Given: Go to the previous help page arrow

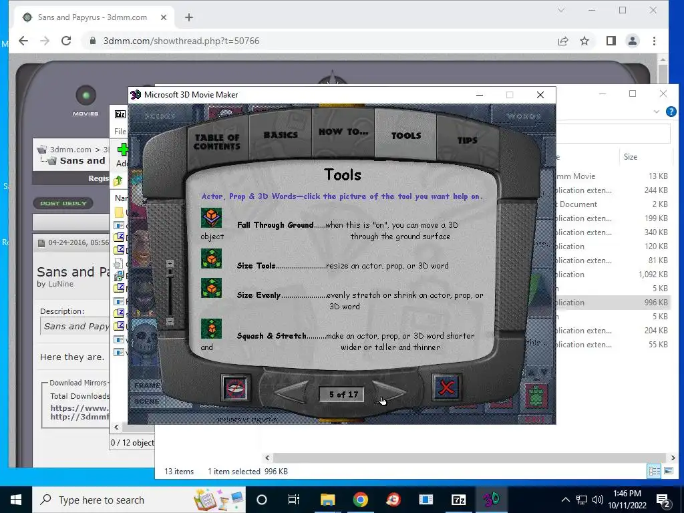Looking at the screenshot, I should click(293, 391).
